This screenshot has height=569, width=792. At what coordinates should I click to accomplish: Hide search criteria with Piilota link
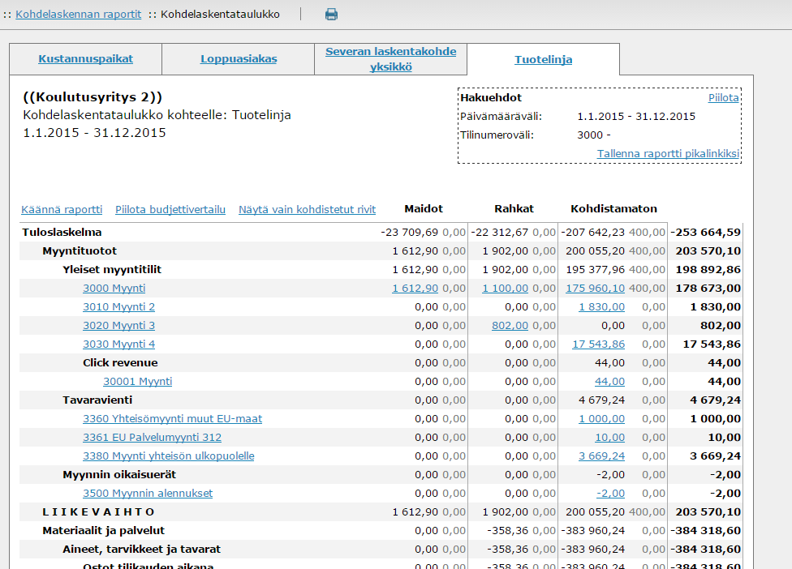723,97
